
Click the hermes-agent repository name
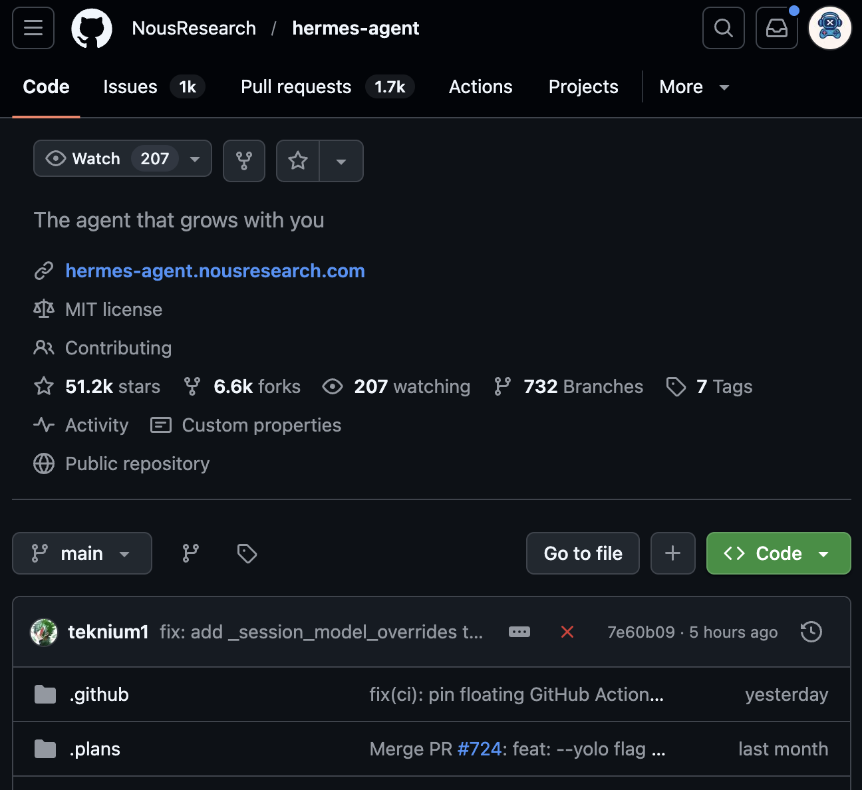[x=356, y=28]
